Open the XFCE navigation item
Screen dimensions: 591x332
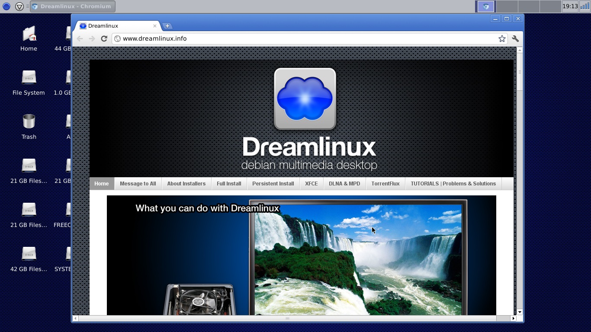pyautogui.click(x=312, y=184)
